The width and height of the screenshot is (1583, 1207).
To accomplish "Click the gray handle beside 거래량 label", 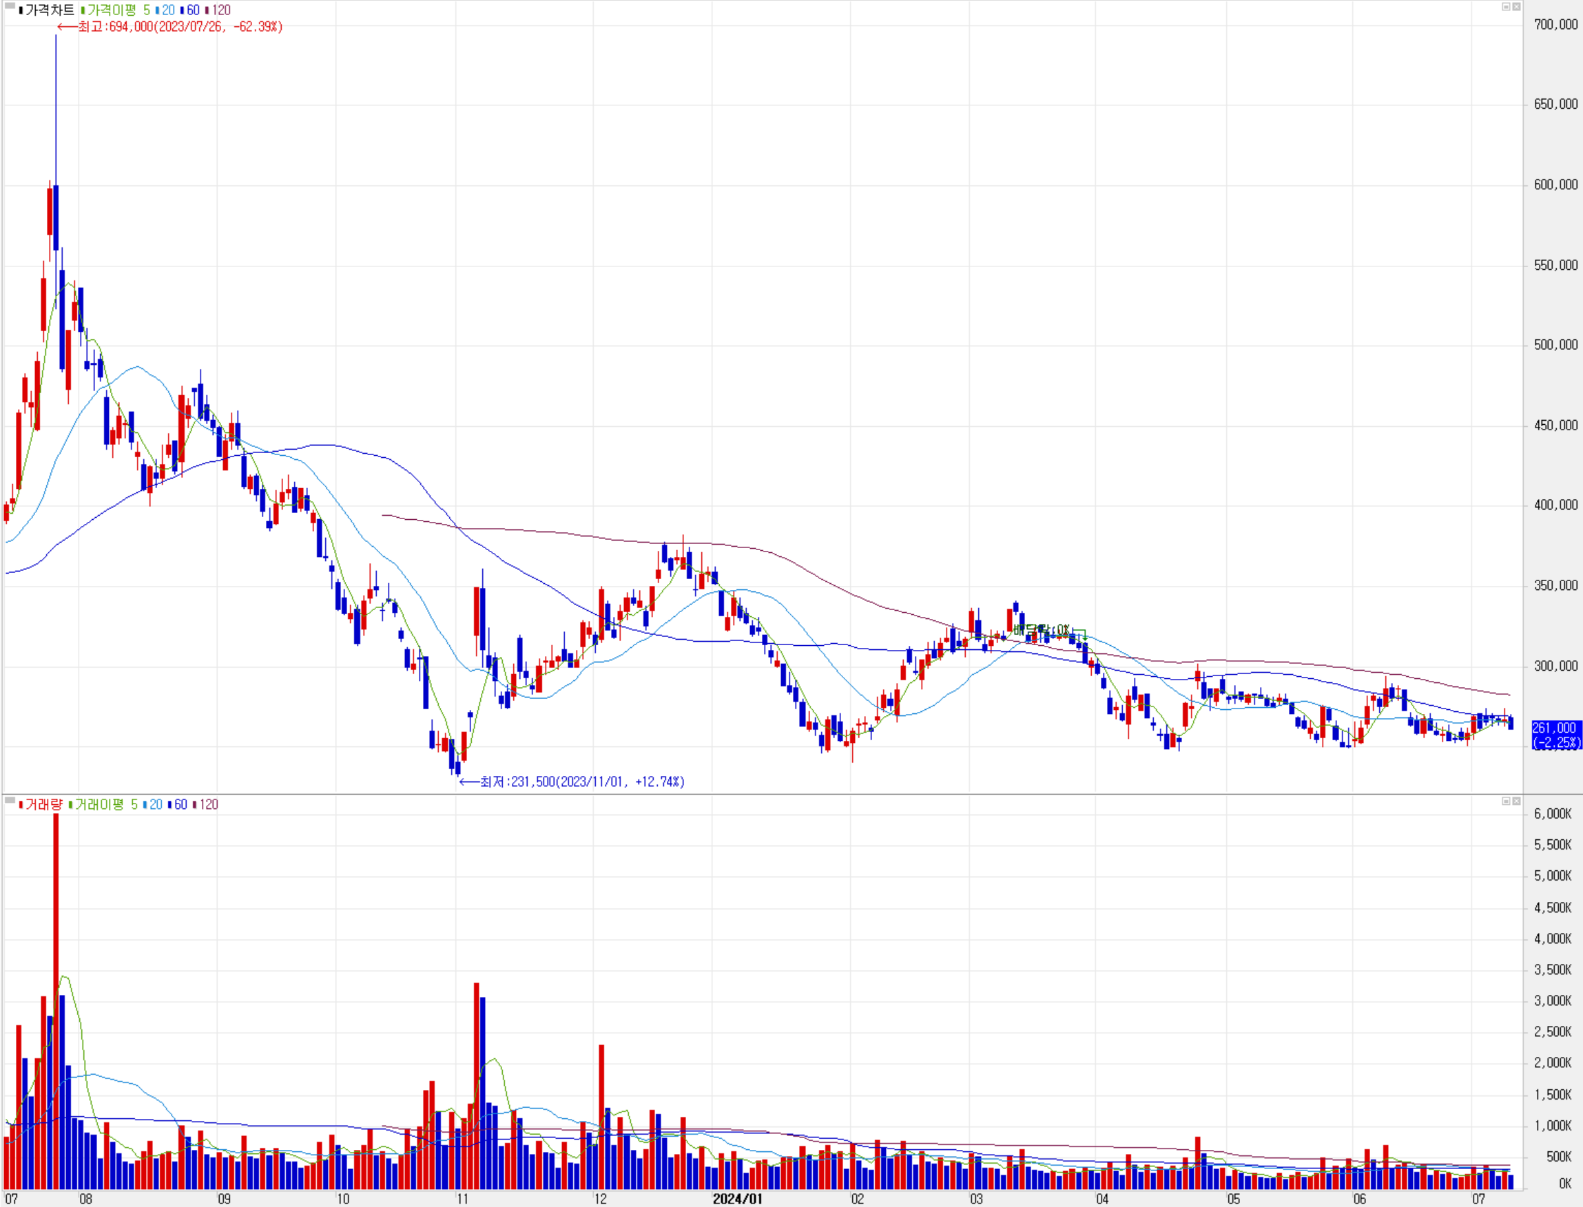I will (x=10, y=799).
